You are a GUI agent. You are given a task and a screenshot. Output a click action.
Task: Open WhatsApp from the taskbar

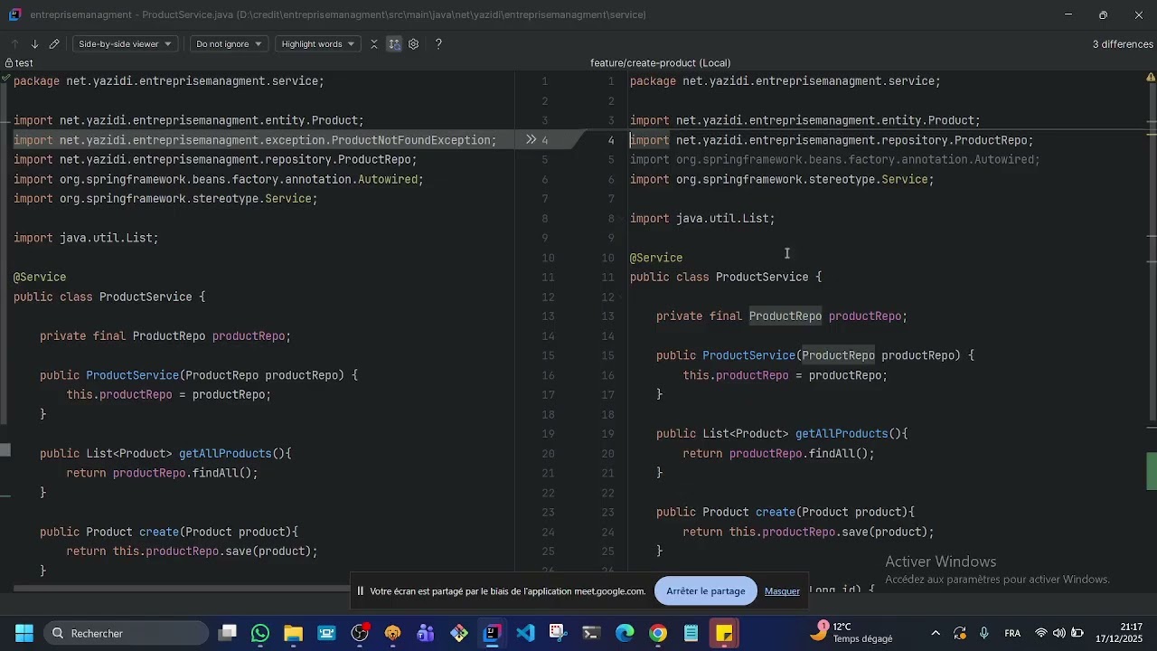(260, 633)
